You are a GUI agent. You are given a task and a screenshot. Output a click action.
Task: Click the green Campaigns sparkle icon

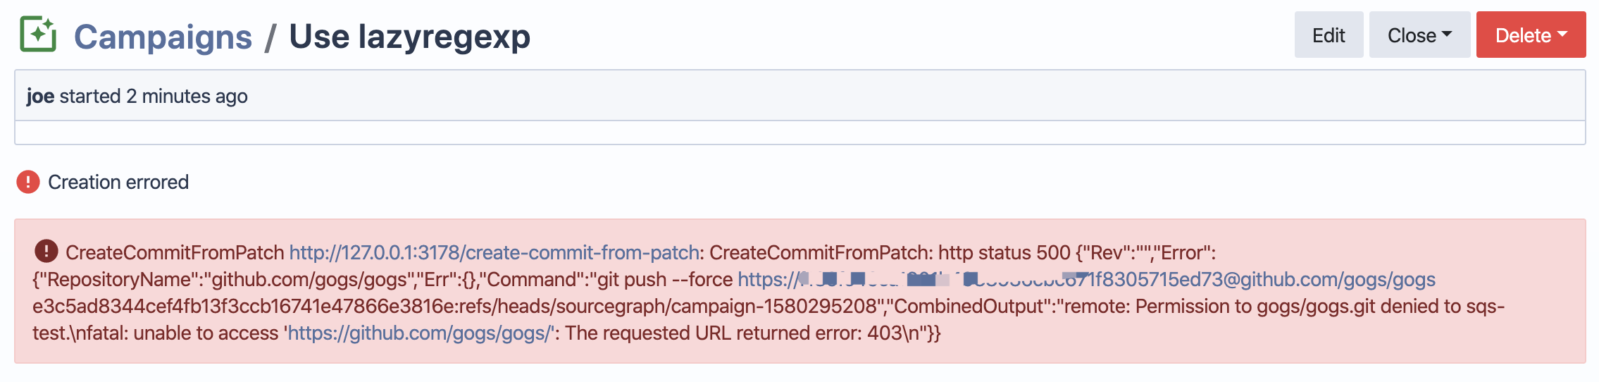pyautogui.click(x=38, y=35)
